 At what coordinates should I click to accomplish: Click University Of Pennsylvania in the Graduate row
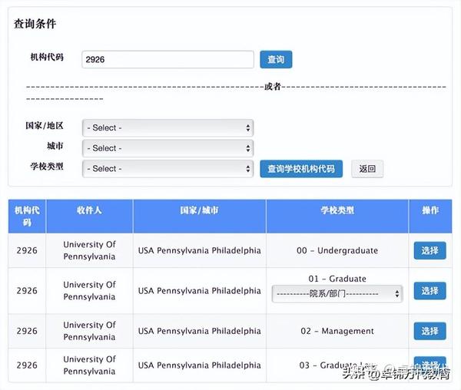coord(89,291)
